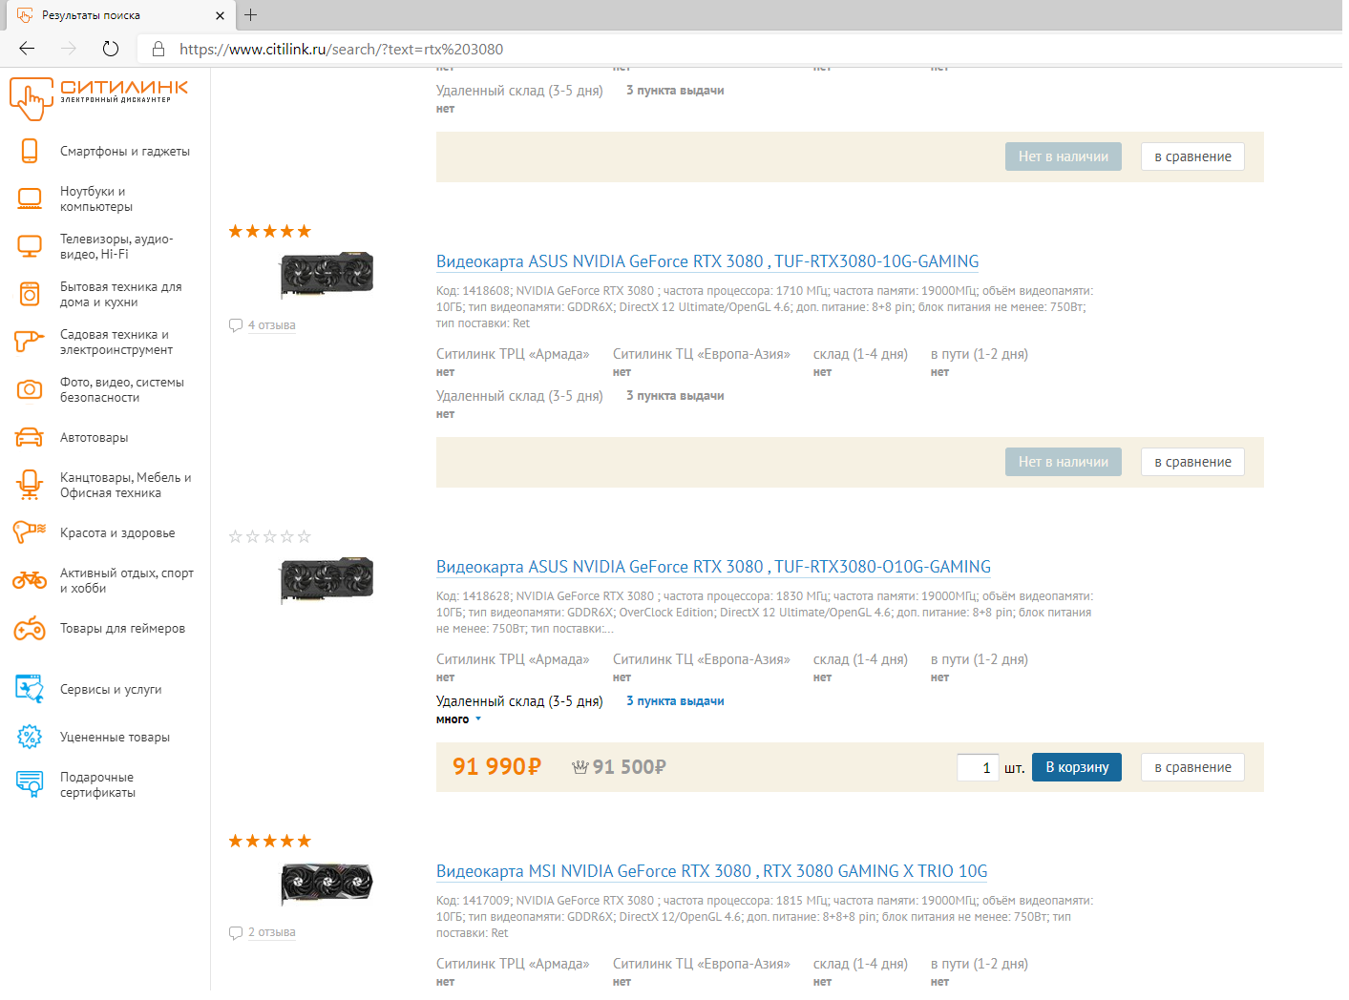Click the 91 990₽ price
The image size is (1349, 1000).
(496, 766)
